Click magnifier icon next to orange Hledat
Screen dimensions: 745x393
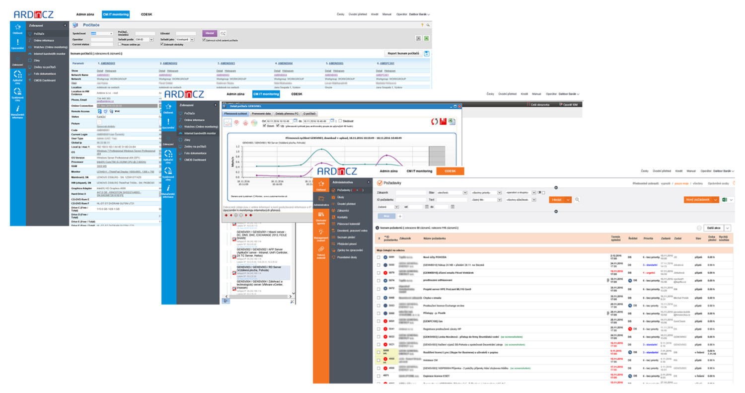(x=577, y=199)
